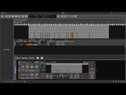The image size is (126, 95).
Task: Click the sample Stop value field
Action: (x=44, y=43)
